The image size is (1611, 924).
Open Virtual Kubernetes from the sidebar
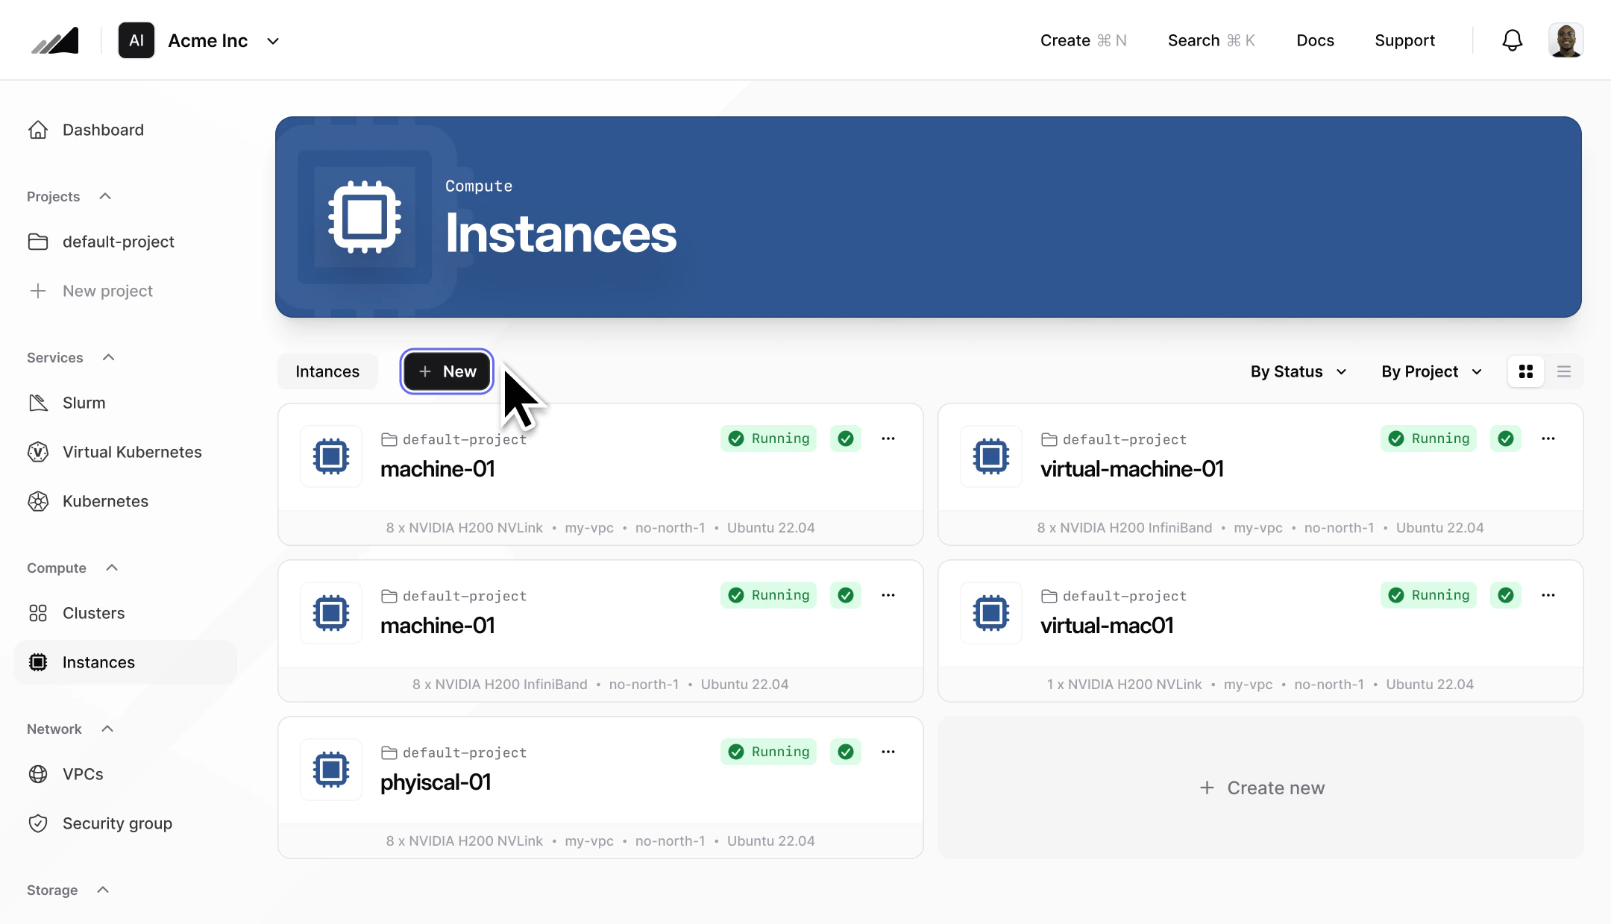click(x=131, y=451)
